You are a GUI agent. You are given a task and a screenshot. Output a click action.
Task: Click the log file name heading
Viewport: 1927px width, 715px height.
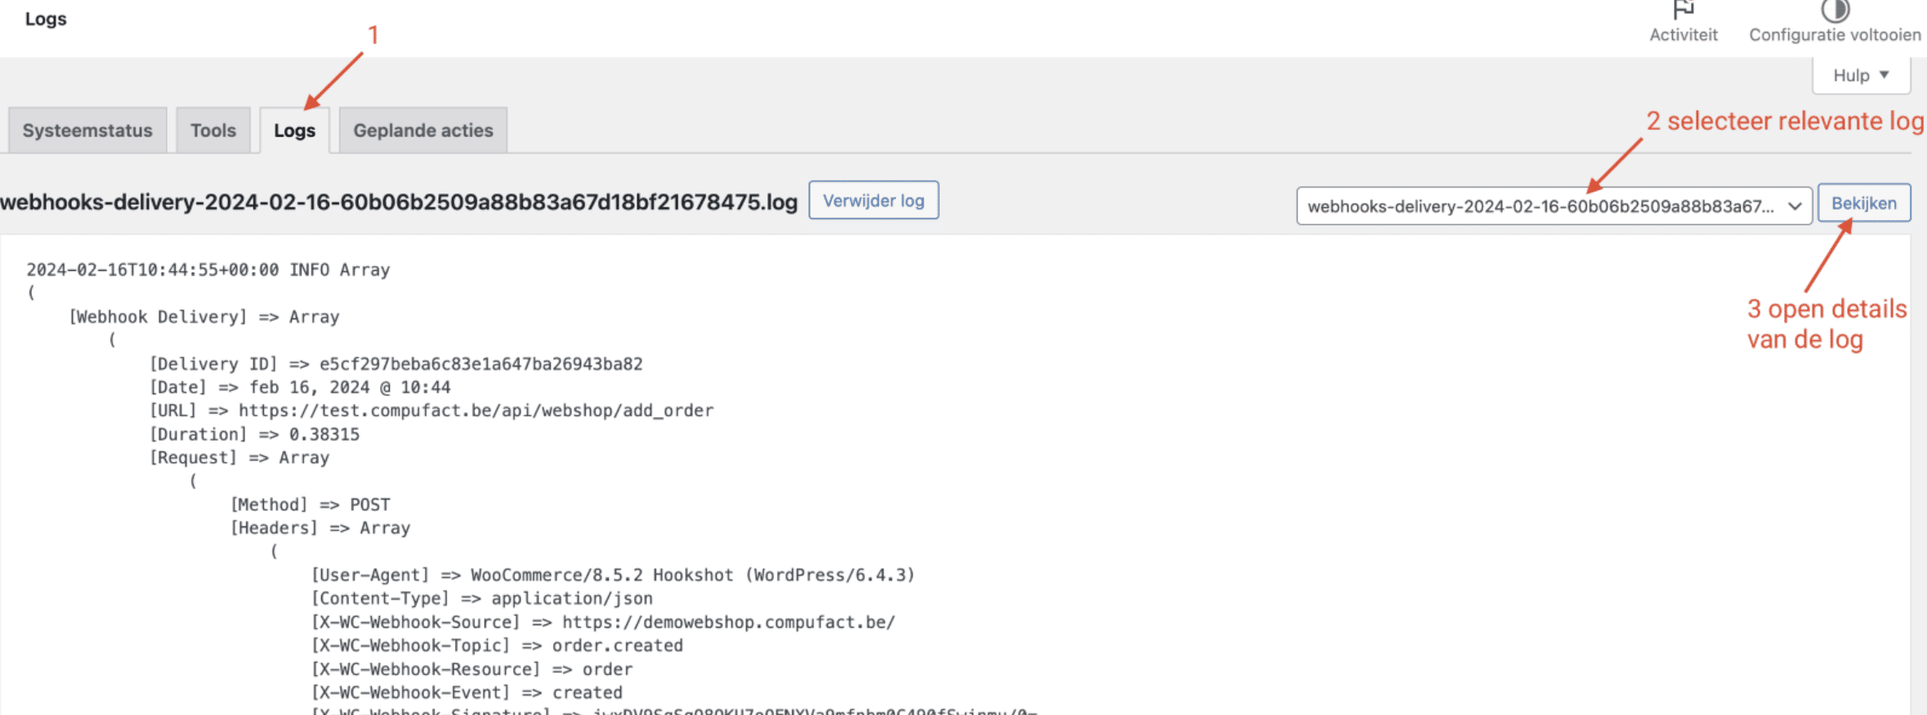(x=399, y=202)
